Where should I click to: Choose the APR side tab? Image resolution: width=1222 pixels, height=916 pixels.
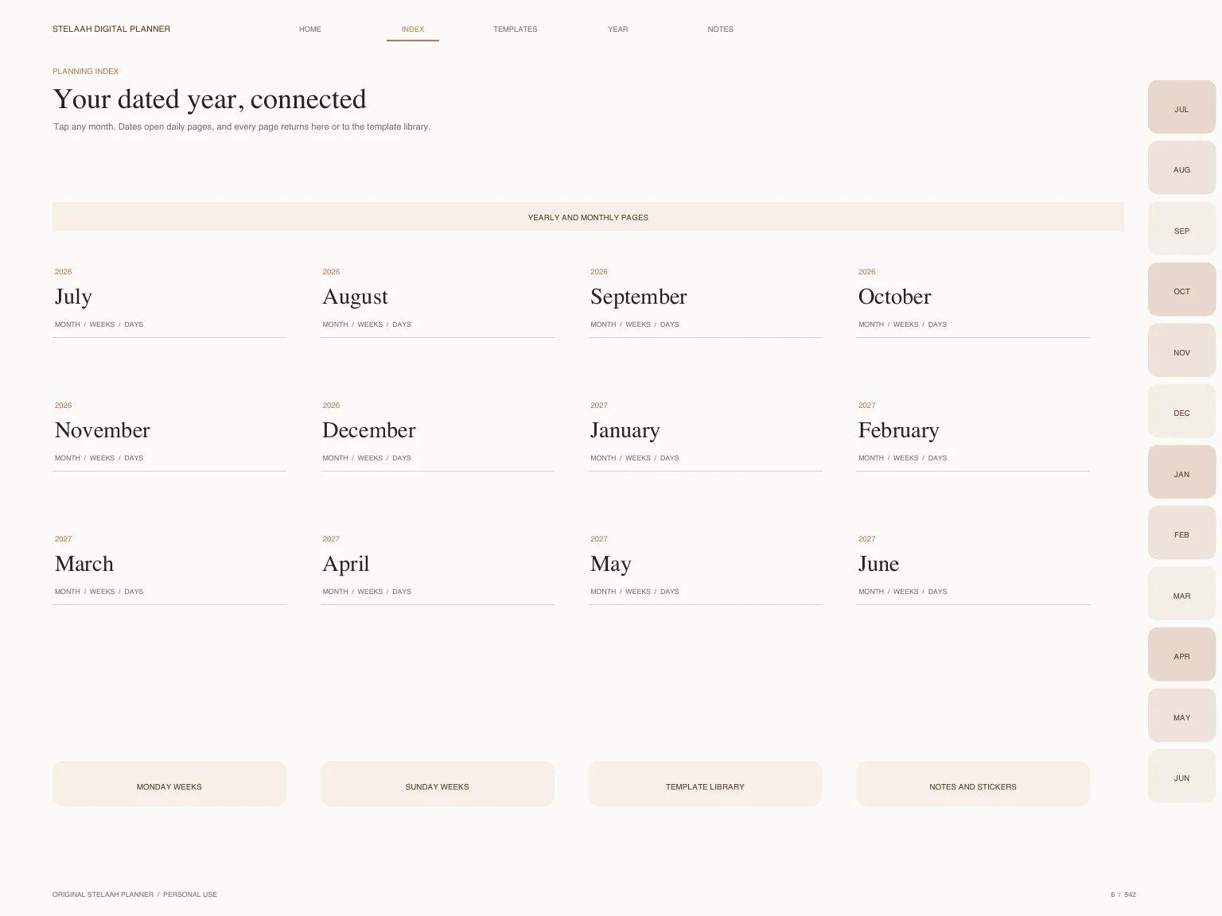pos(1181,654)
